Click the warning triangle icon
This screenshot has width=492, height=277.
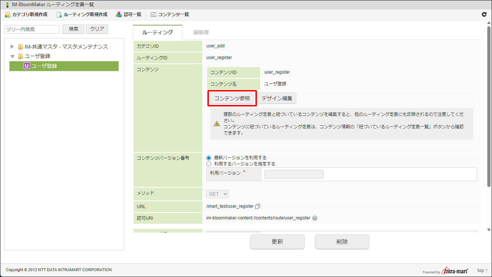(217, 124)
